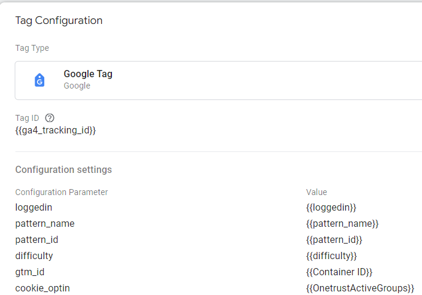This screenshot has height=295, width=422.
Task: Click the Google Tag blue tag icon
Action: (x=40, y=80)
